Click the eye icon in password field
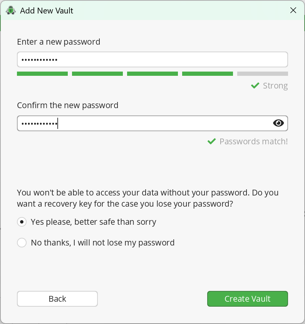Viewport: 305px width, 324px height. [278, 123]
